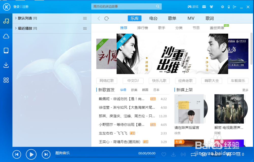254x162 pixels.
Task: Click the 注册 register link
Action: pos(25,7)
